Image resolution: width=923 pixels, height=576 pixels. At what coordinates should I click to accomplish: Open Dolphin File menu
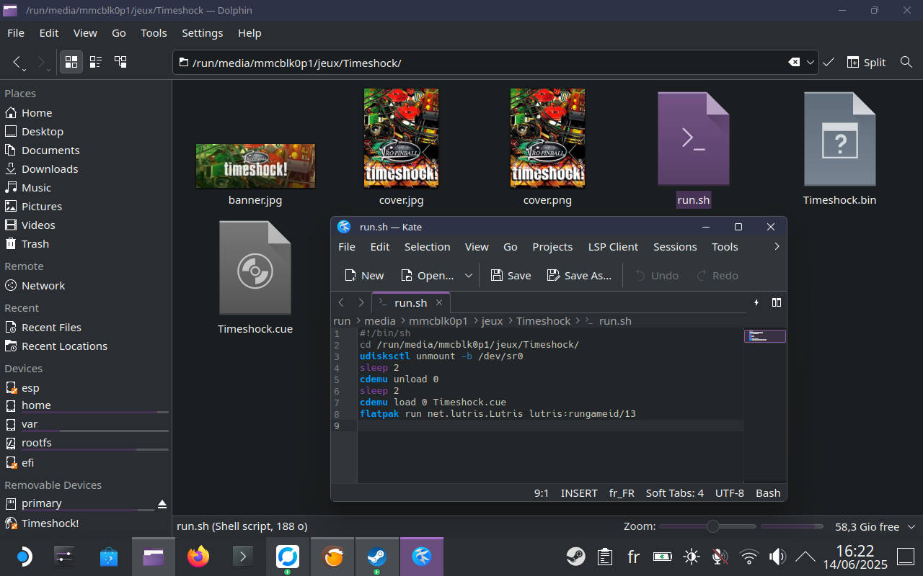click(x=15, y=33)
